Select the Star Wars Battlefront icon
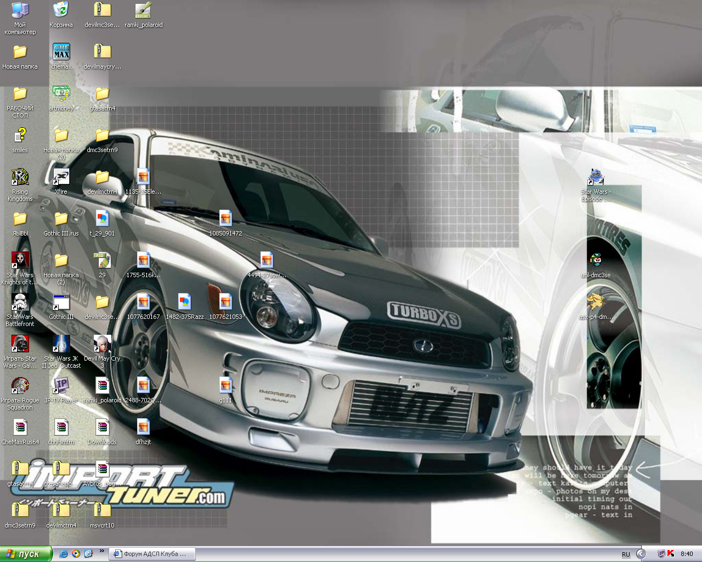702x562 pixels. (20, 302)
